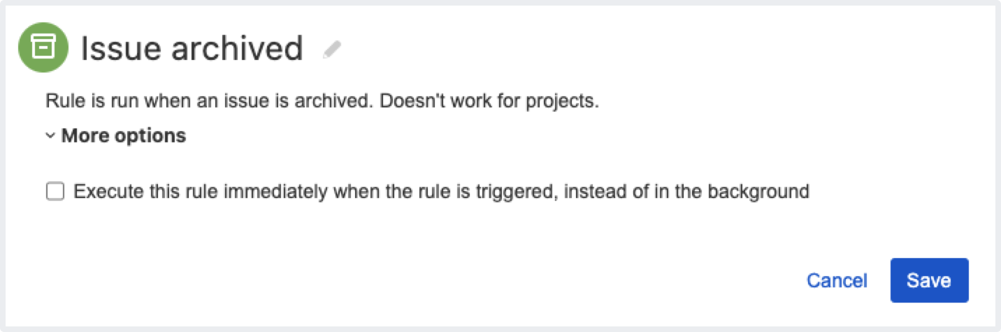Click the pencil edit icon beside title

click(332, 49)
